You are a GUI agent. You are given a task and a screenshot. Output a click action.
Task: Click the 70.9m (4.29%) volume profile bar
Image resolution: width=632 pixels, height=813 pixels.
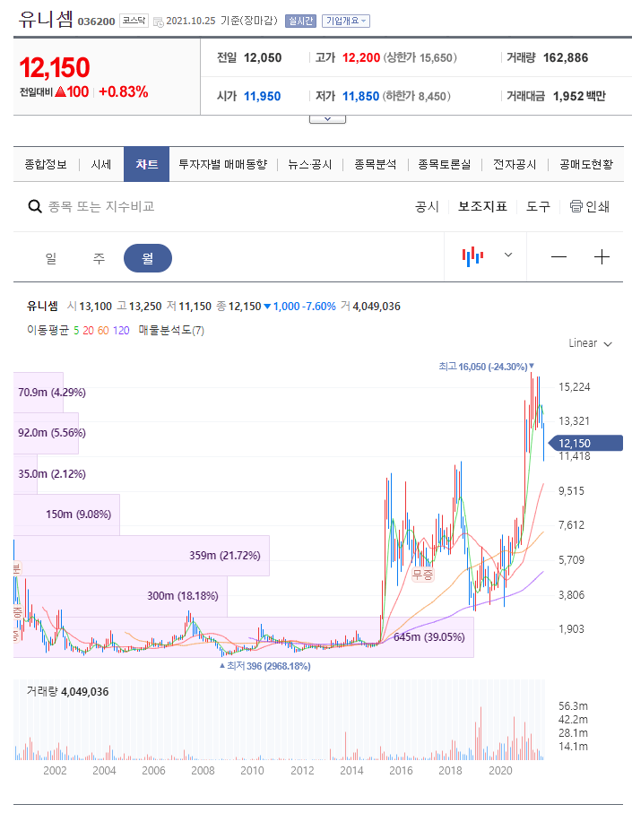pos(39,393)
